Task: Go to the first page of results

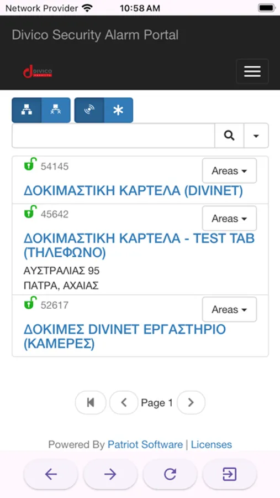Action: pos(91,403)
